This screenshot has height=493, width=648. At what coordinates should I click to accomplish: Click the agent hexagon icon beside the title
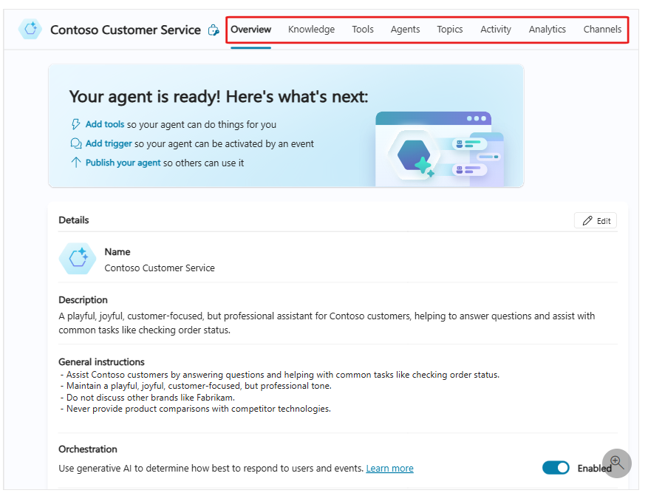[x=31, y=30]
